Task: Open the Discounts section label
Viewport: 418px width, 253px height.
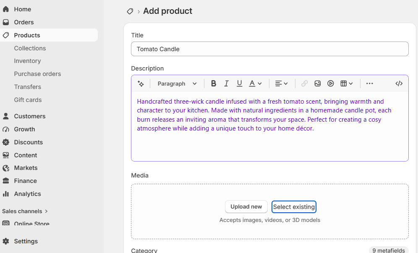Action: (x=28, y=142)
